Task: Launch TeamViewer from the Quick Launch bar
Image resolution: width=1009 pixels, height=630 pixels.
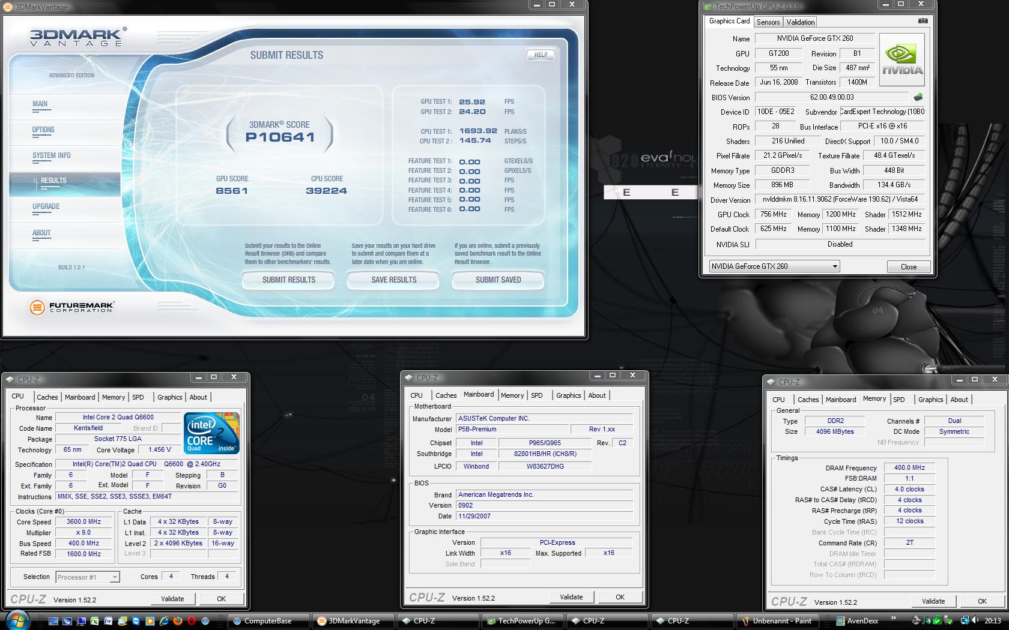Action: click(136, 621)
